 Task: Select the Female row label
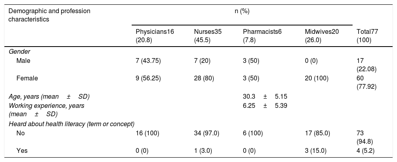(x=27, y=78)
